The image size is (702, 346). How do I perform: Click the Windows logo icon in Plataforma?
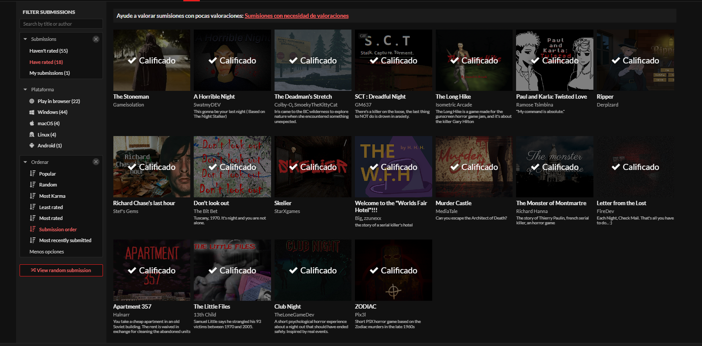(x=32, y=112)
